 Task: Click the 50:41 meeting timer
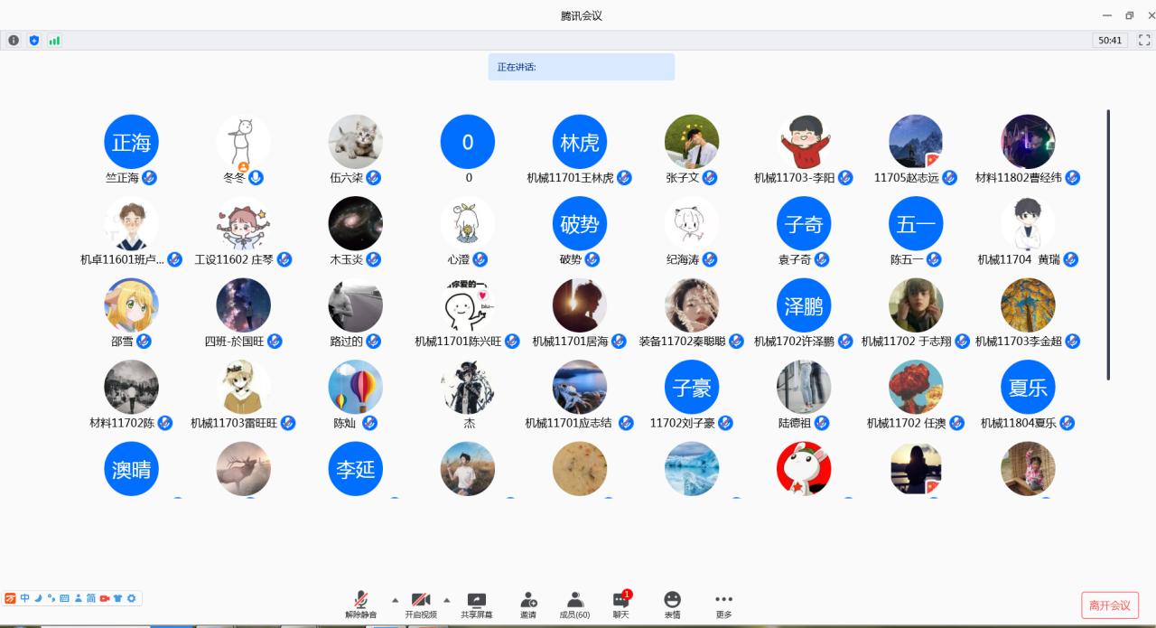(x=1110, y=41)
